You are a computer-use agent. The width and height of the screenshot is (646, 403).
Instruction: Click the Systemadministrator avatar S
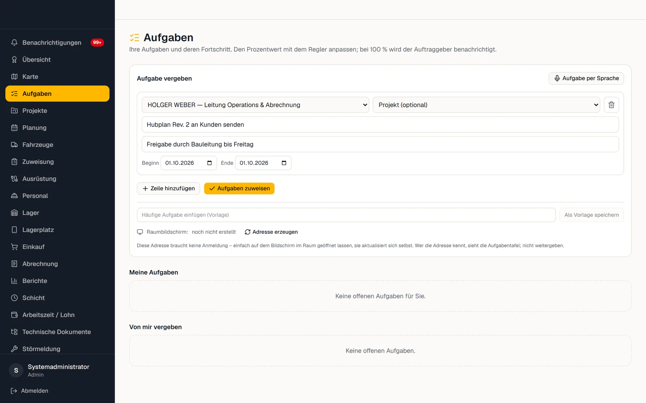click(x=16, y=370)
